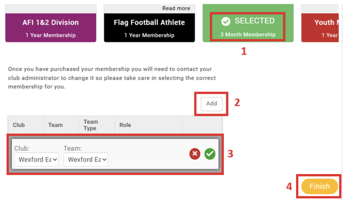This screenshot has height=200, width=345.
Task: Click the SELECTED text on green card
Action: pos(255,21)
